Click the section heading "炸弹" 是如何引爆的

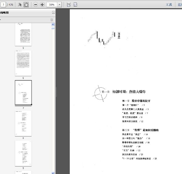coord(146,130)
